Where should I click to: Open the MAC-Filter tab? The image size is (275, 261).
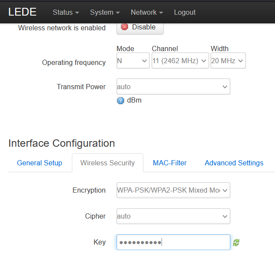click(x=170, y=163)
